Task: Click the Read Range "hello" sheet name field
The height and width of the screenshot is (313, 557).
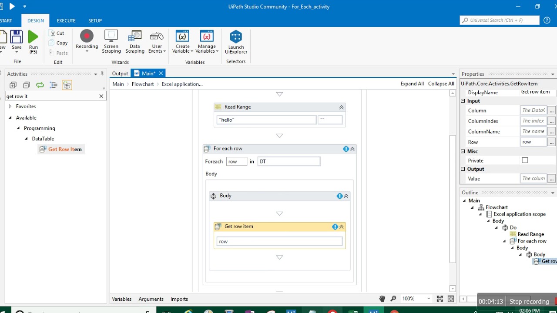Action: (x=267, y=120)
